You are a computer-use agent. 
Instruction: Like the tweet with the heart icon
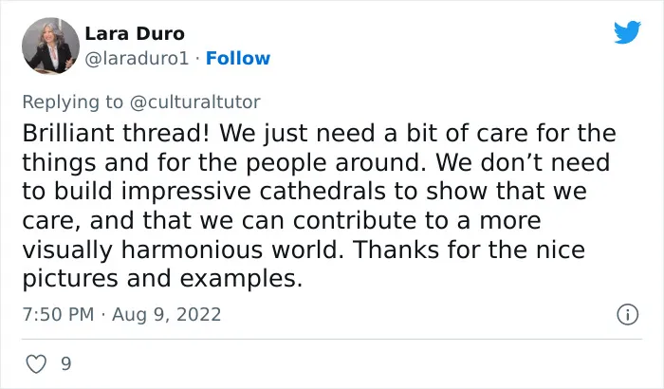click(36, 364)
